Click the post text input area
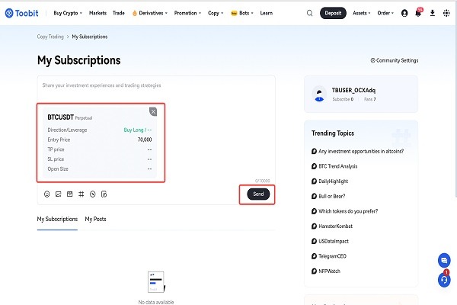This screenshot has height=305, width=457. pyautogui.click(x=156, y=85)
